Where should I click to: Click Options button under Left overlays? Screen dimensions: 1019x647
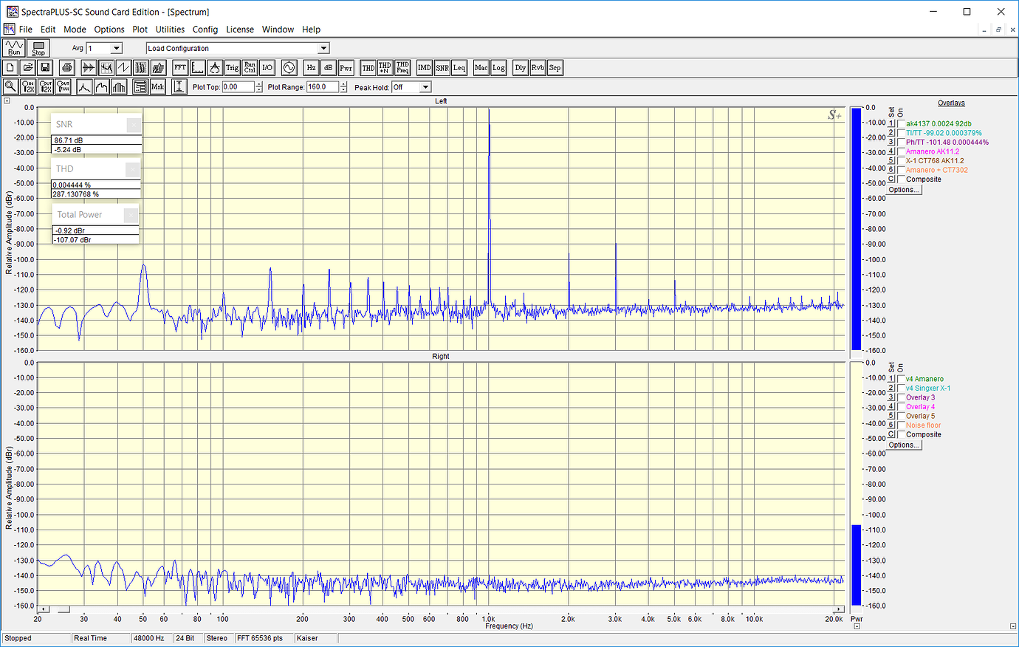click(x=904, y=190)
